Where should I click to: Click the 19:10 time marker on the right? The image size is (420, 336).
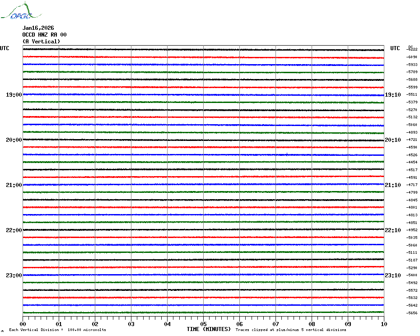click(392, 95)
